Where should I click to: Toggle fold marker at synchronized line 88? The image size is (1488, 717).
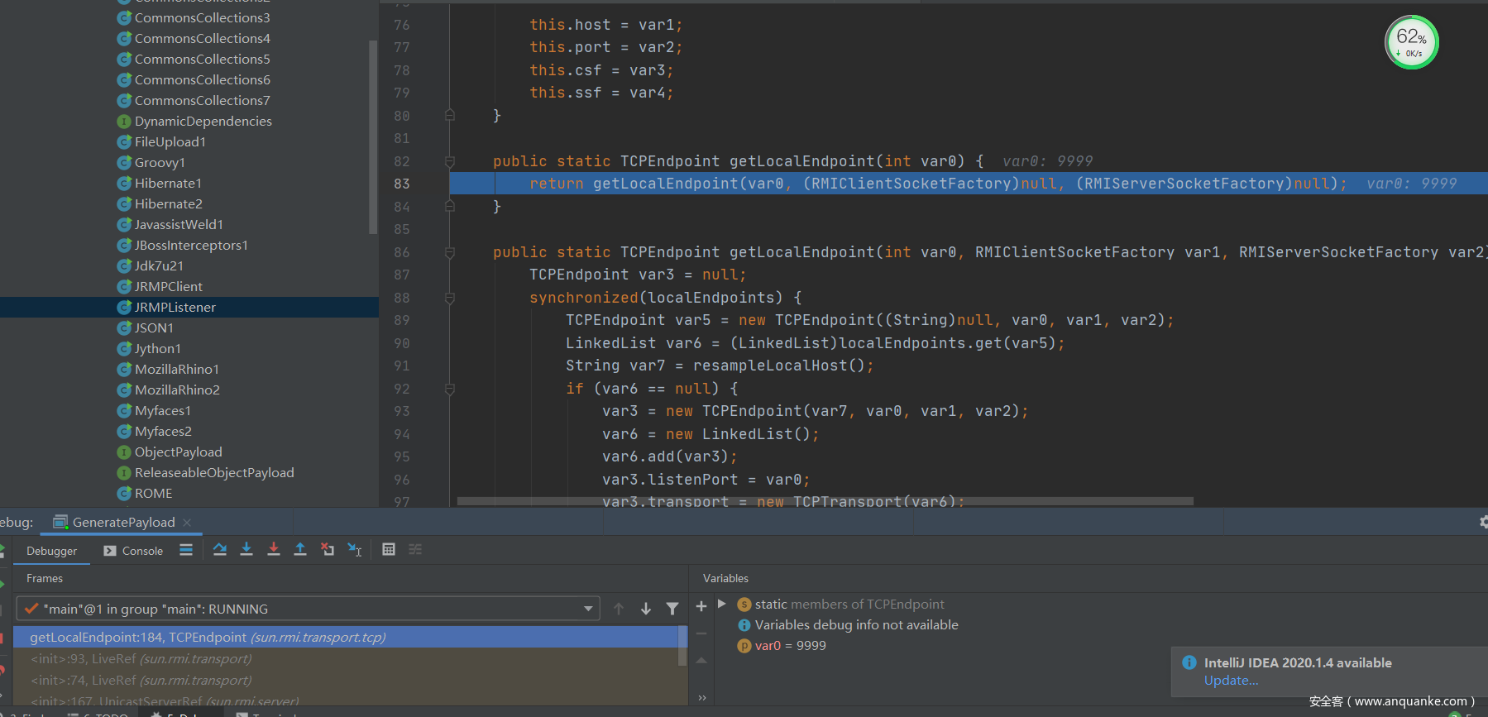(450, 298)
